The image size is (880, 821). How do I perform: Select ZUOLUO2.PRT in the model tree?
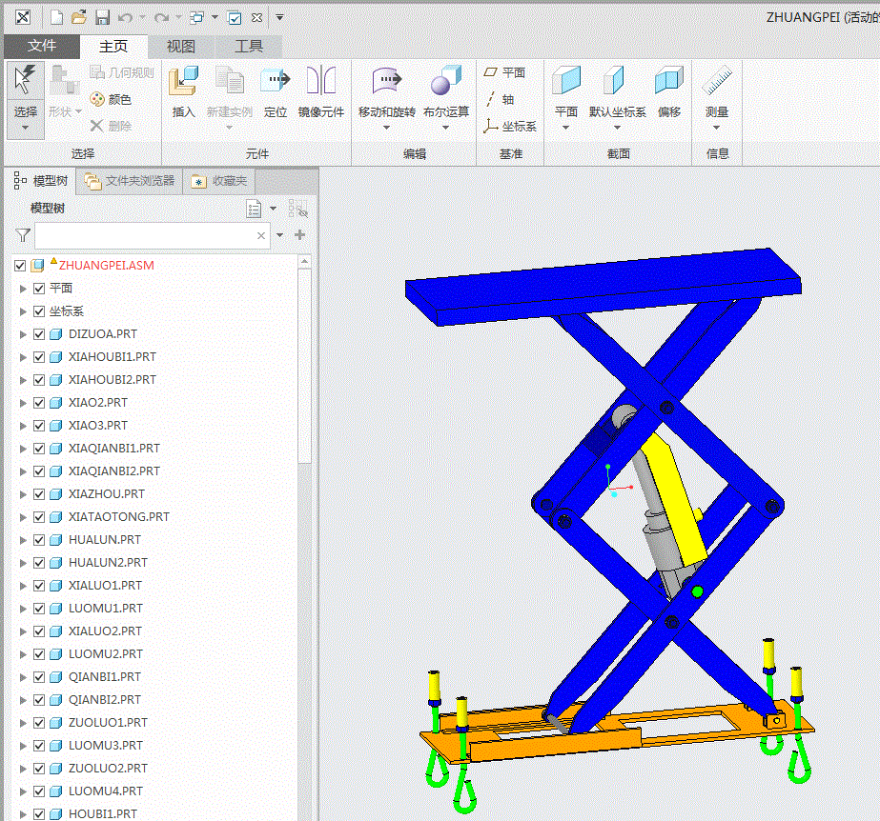108,769
